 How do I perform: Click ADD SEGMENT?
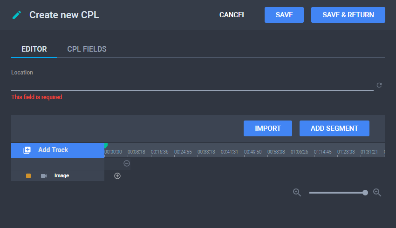335,128
